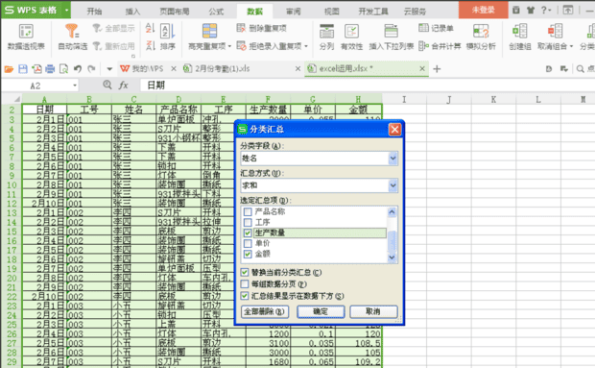This screenshot has height=368, width=595.
Task: Click the 未登录 login button
Action: [483, 11]
